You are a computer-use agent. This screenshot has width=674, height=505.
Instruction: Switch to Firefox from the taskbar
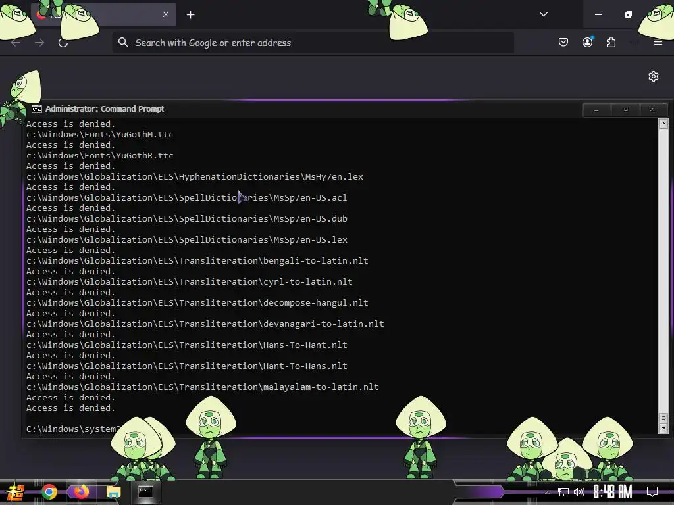point(81,492)
